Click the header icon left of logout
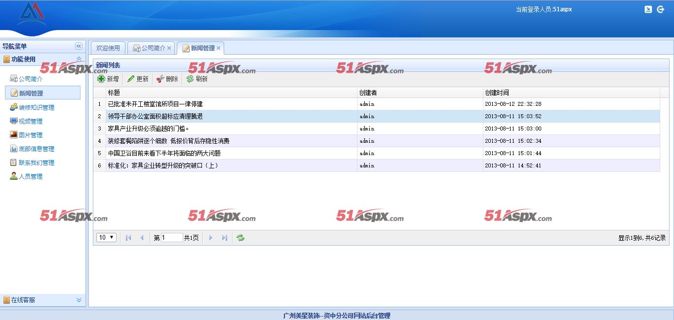Viewport: 674px width, 320px height. tap(648, 9)
